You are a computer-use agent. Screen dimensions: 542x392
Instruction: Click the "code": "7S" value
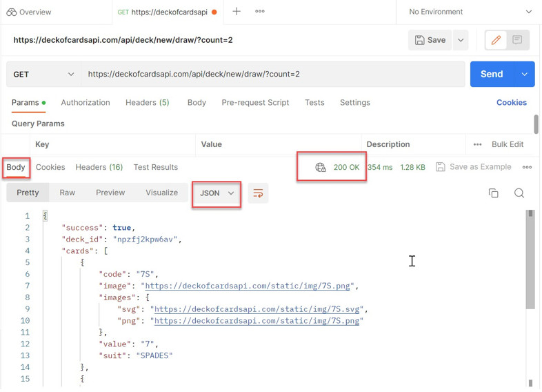click(145, 275)
